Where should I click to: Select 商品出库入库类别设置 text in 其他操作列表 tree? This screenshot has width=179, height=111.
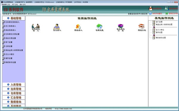[x=164, y=24]
